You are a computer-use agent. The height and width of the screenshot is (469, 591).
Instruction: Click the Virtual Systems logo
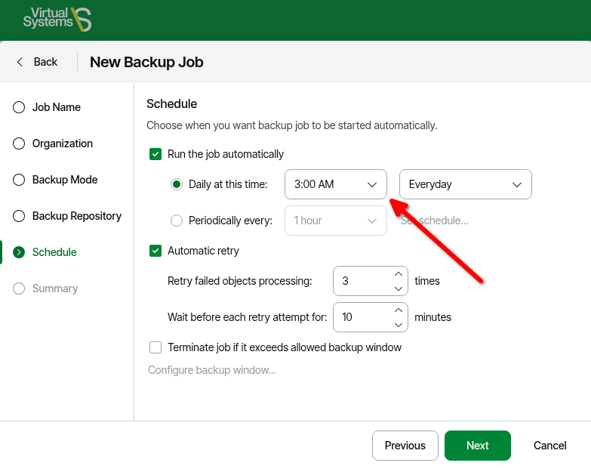[57, 20]
